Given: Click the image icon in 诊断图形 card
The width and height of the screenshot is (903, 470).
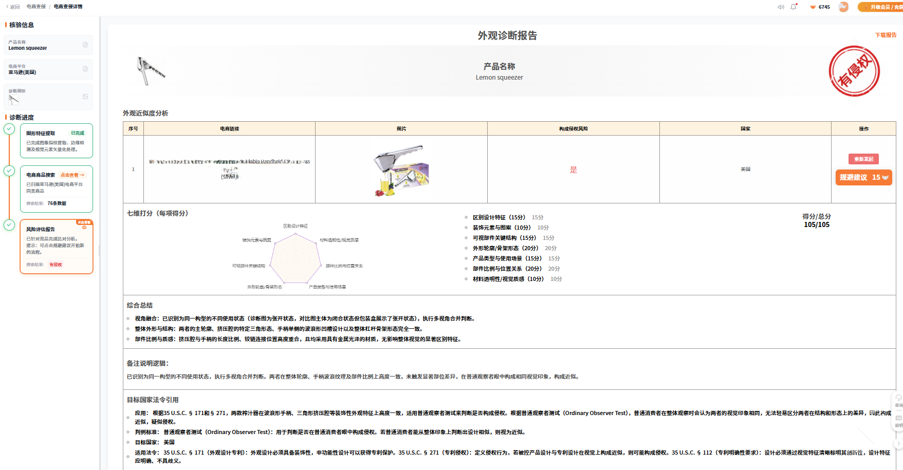Looking at the screenshot, I should click(85, 97).
